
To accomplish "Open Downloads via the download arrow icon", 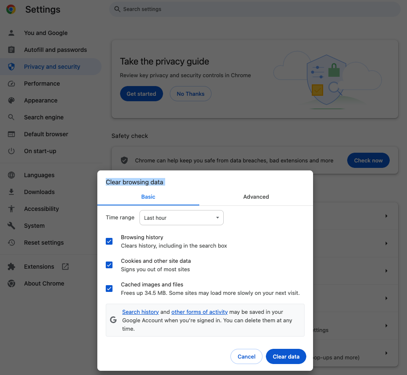I will pos(11,192).
